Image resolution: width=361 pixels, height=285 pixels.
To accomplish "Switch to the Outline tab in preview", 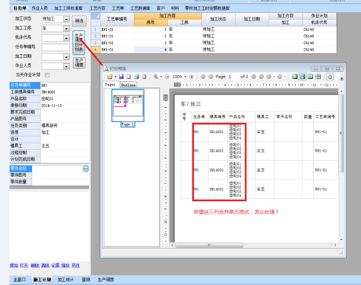I will click(x=128, y=85).
